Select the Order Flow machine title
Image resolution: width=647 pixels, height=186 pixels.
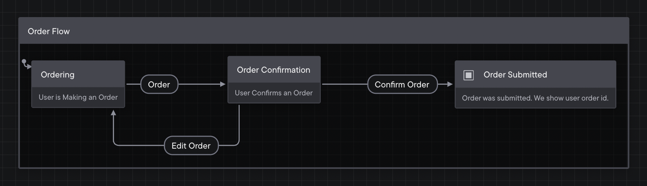pos(49,31)
